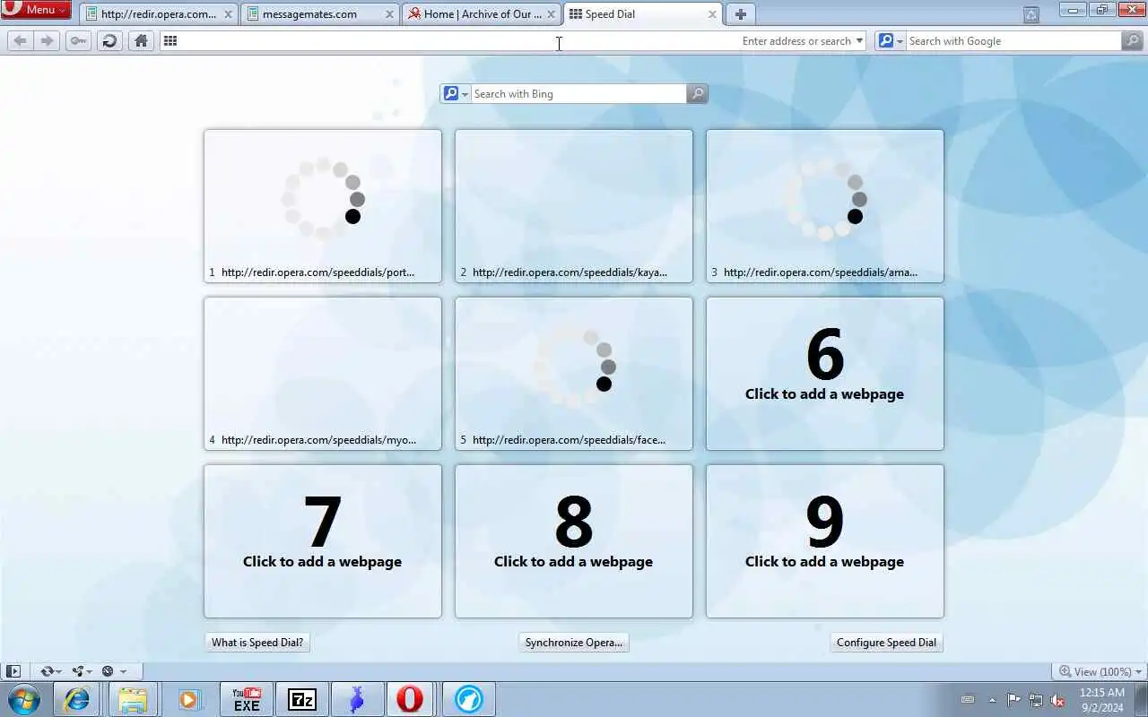Open the blue figure taskbar app icon
Image resolution: width=1148 pixels, height=717 pixels.
click(357, 699)
